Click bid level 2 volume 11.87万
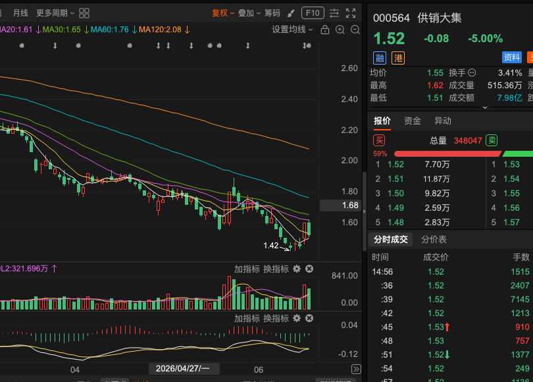 pos(436,179)
